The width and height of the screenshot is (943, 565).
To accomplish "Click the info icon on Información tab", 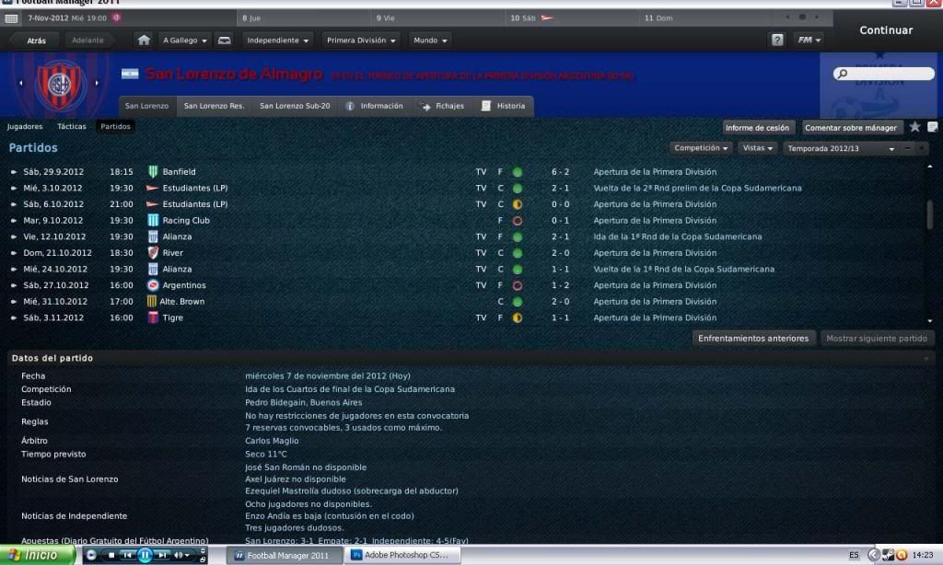I will 350,107.
